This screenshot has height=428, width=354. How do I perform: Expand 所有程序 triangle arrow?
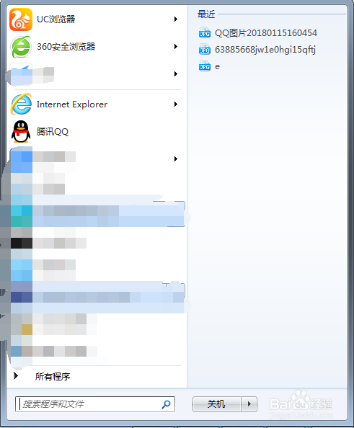point(16,376)
